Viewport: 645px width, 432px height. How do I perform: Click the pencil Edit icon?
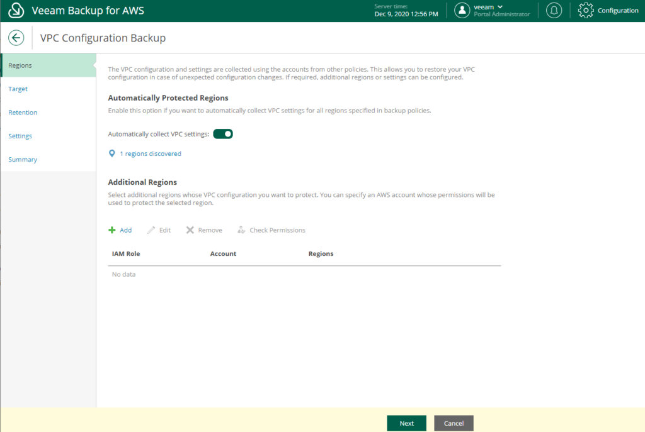(x=151, y=230)
